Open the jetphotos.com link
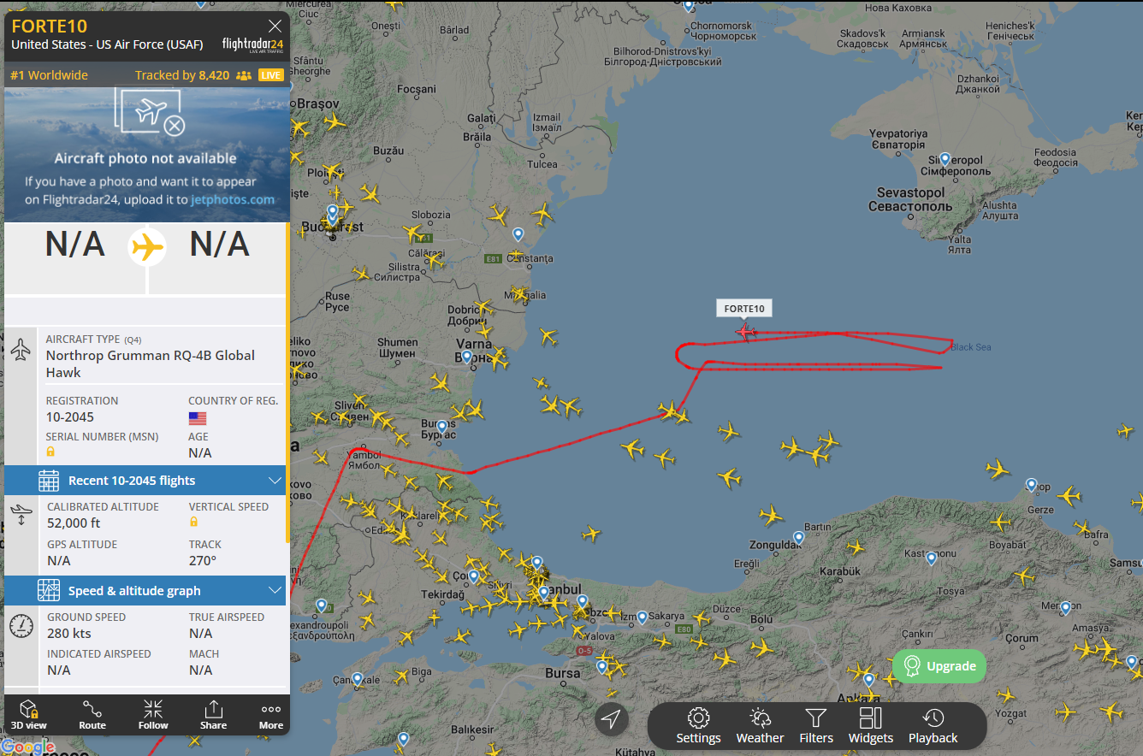This screenshot has height=756, width=1143. click(x=233, y=199)
